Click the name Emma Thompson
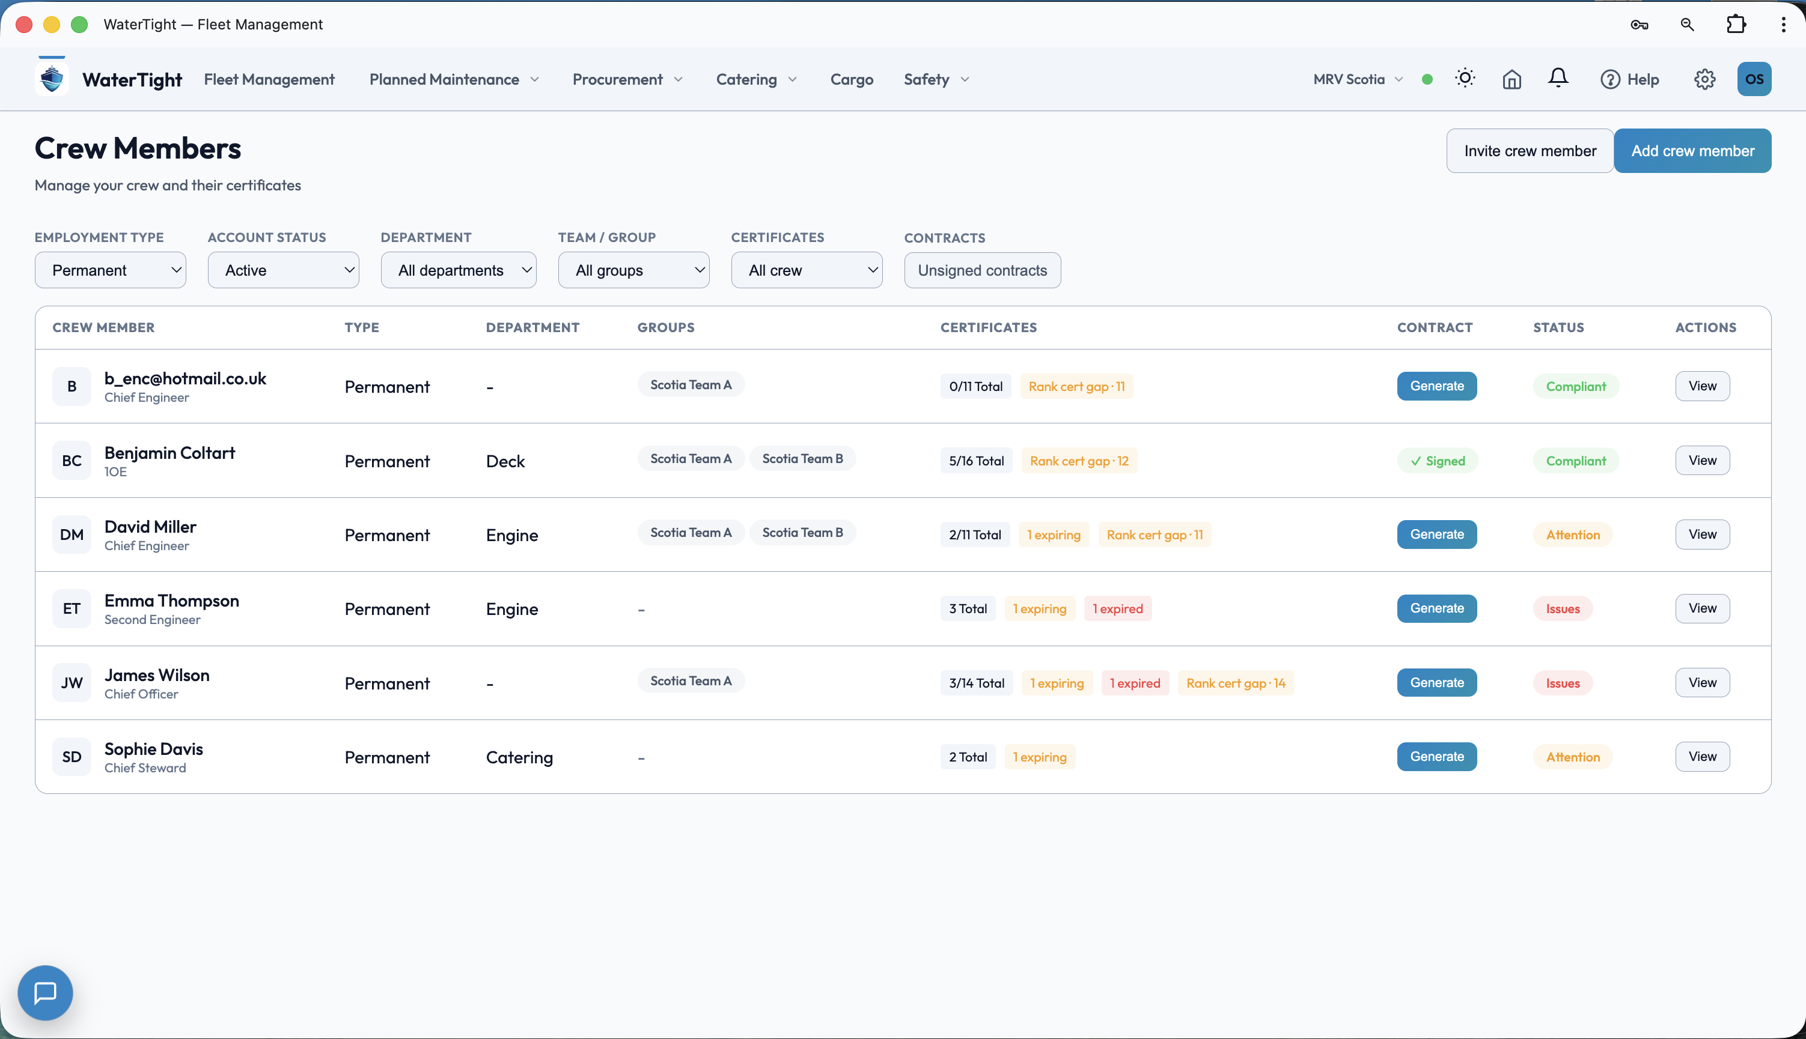The image size is (1806, 1039). click(x=171, y=601)
